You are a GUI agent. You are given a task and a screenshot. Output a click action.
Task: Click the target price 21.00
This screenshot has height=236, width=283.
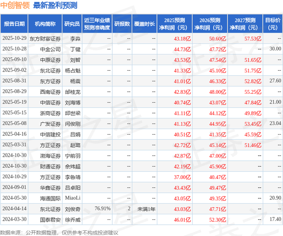(x=275, y=102)
